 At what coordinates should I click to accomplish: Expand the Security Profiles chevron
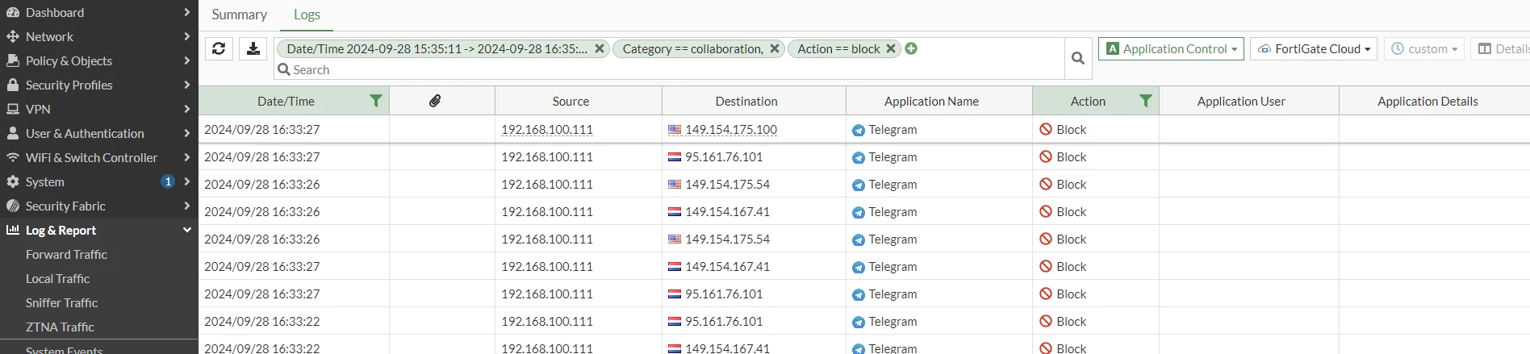point(187,85)
